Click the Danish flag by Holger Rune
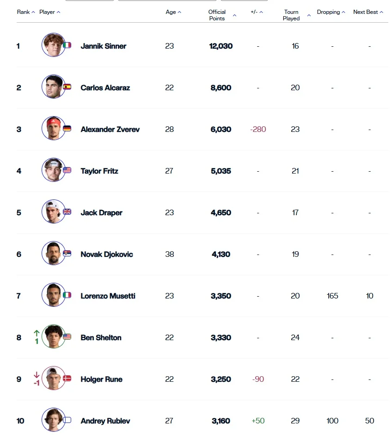This screenshot has width=392, height=435. 67,378
